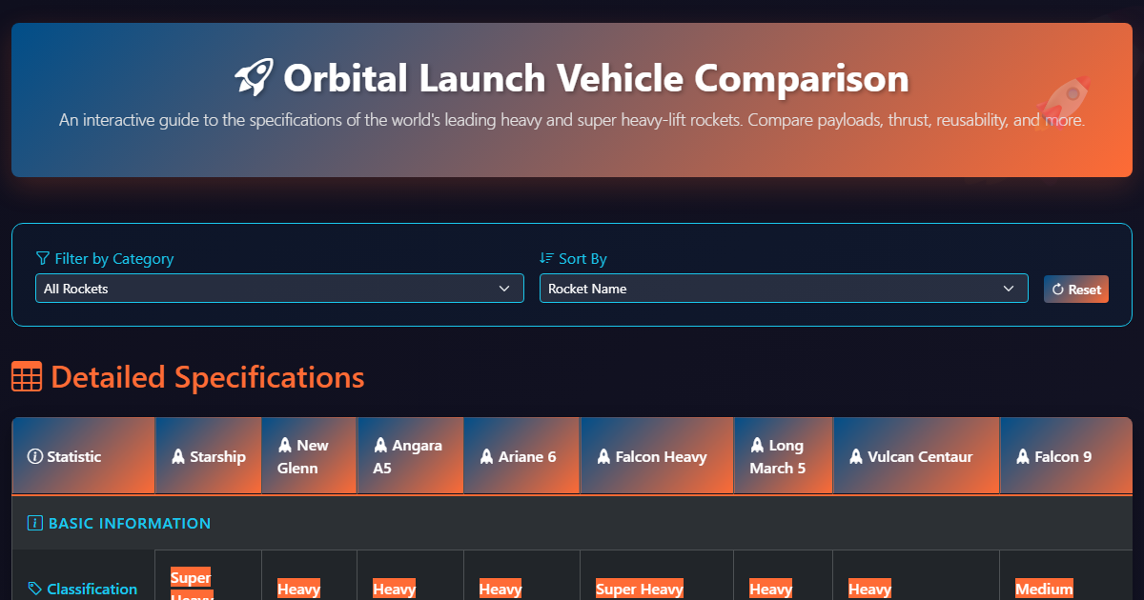This screenshot has height=600, width=1144.
Task: Click the rocket icon beside the page title
Action: coord(255,77)
